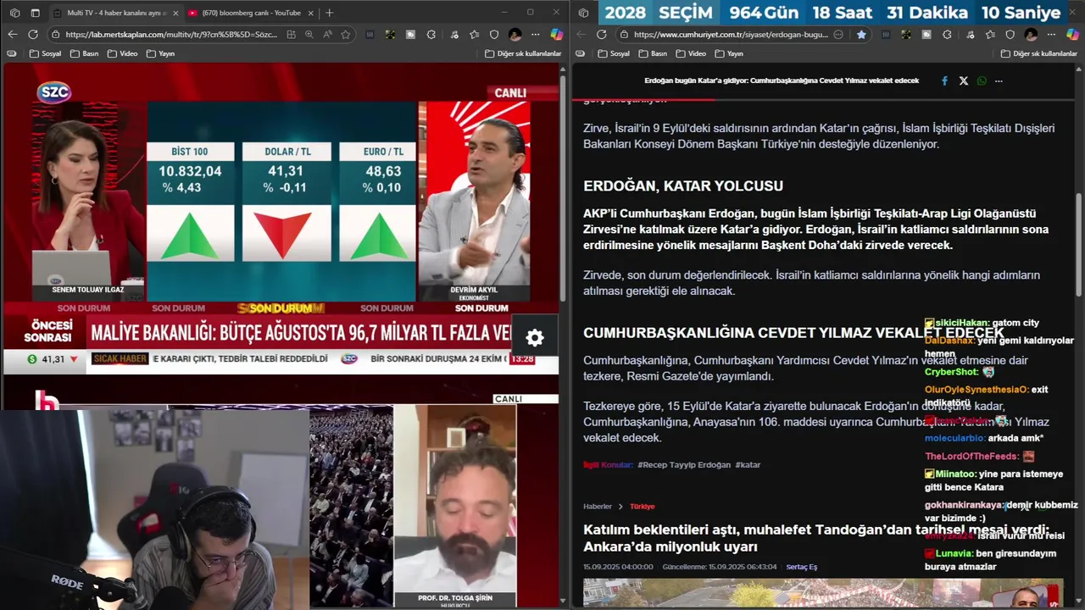Open #Recep Tayyip Erdoğan topic tag
The image size is (1085, 610).
(683, 464)
